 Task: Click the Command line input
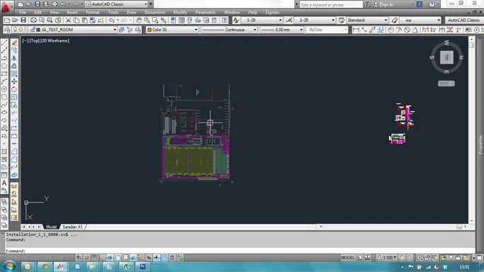[240, 251]
